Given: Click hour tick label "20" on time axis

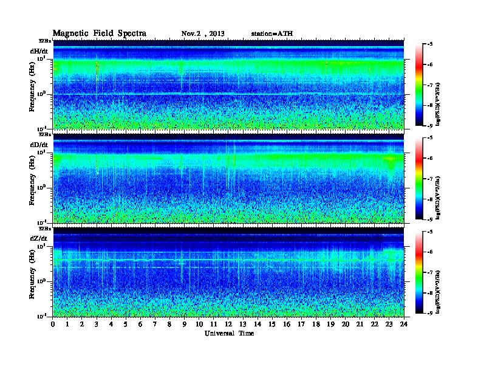Looking at the screenshot, I should [x=346, y=324].
